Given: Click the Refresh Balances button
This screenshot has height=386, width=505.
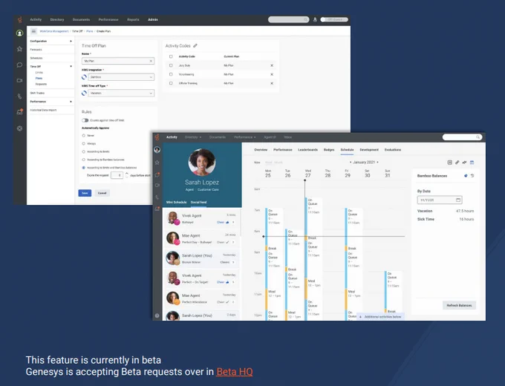Looking at the screenshot, I should coord(459,305).
